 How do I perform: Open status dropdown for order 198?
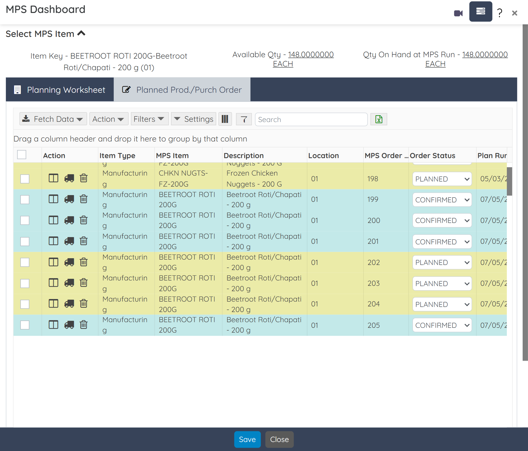coord(442,179)
